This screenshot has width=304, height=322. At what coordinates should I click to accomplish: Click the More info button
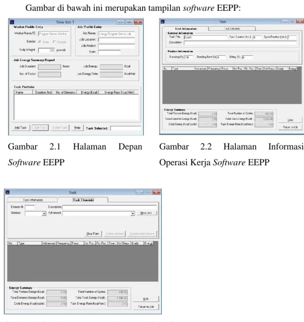tap(146, 213)
